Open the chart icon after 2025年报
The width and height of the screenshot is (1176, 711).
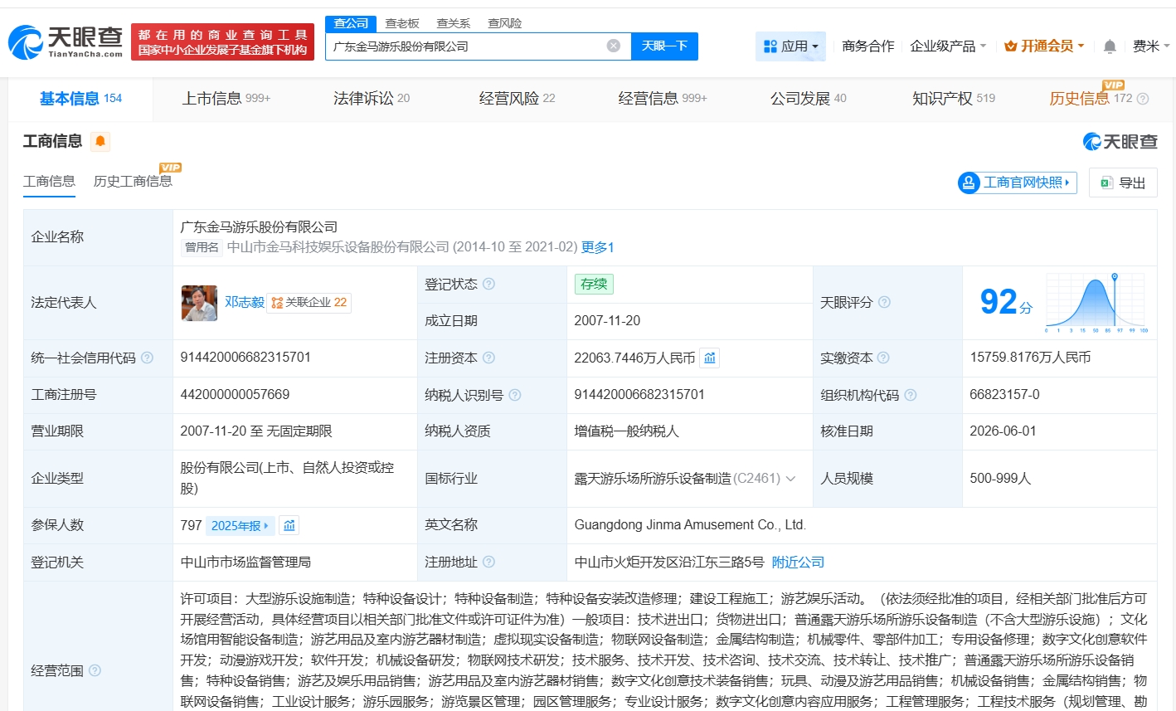pyautogui.click(x=289, y=525)
